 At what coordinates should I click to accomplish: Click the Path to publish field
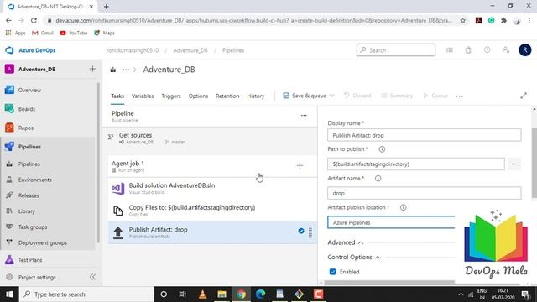(416, 164)
